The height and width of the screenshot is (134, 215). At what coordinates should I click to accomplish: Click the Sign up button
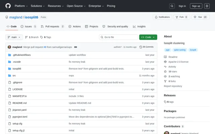196,6
